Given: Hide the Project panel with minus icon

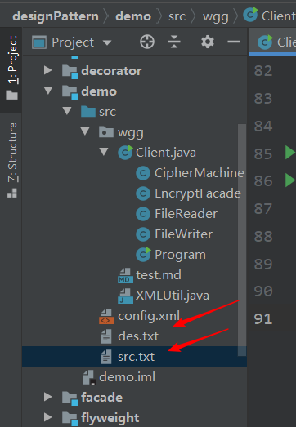Looking at the screenshot, I should coord(234,42).
